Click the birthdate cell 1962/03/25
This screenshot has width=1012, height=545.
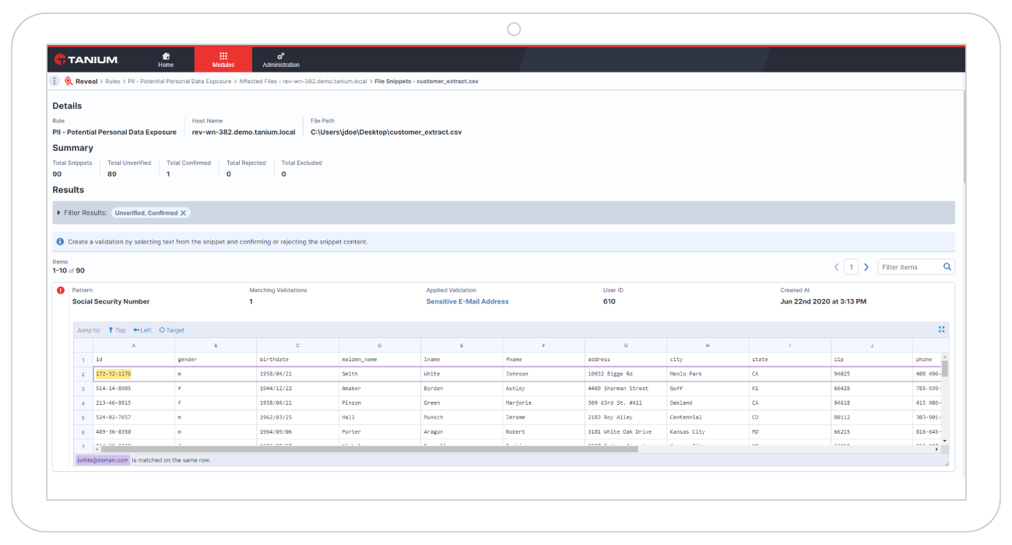point(297,417)
